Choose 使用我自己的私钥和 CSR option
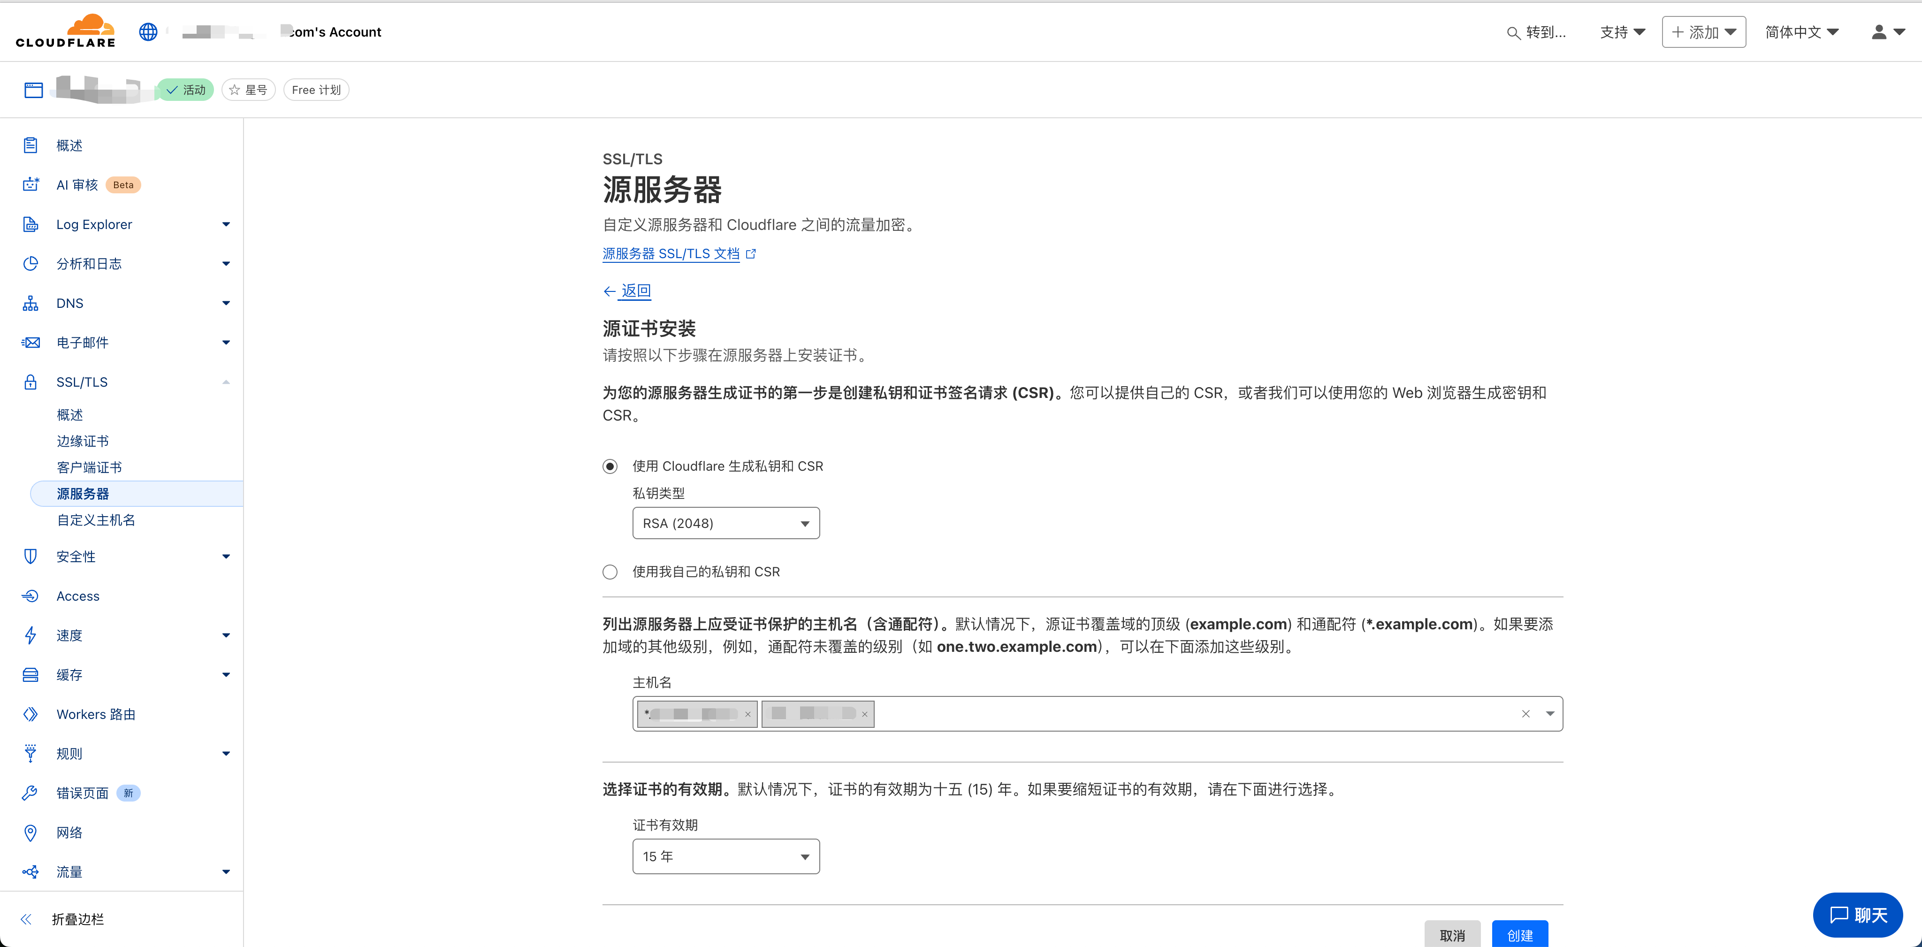1922x947 pixels. click(x=610, y=572)
